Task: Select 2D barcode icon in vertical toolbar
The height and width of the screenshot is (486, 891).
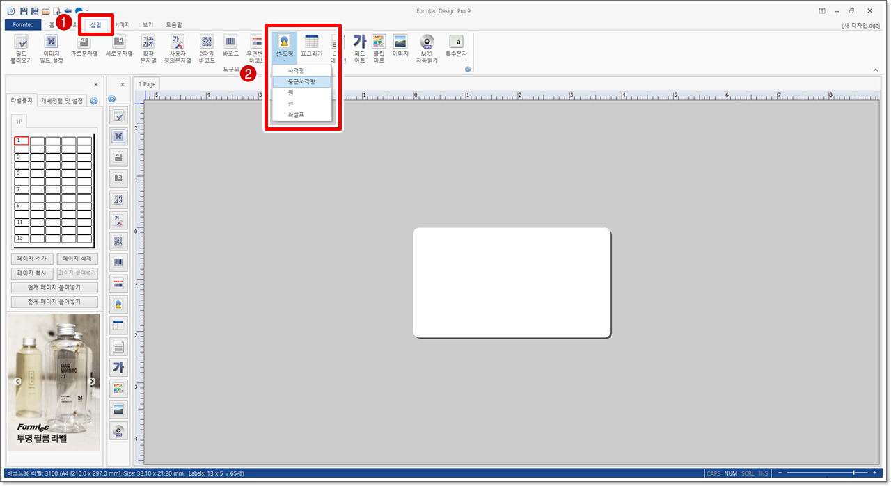Action: [x=118, y=242]
